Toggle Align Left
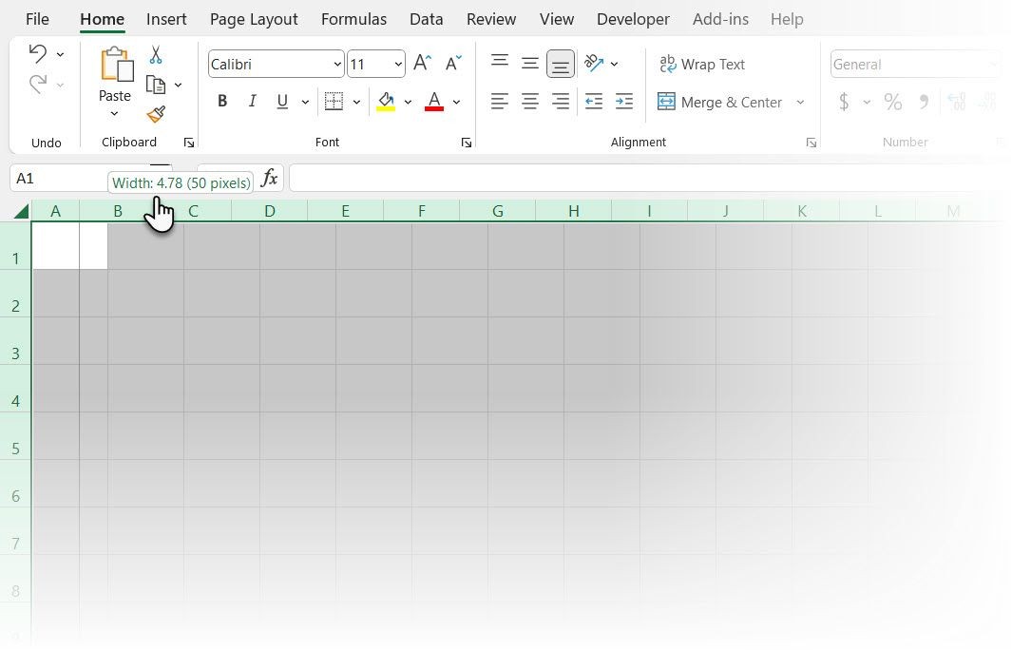The width and height of the screenshot is (1012, 650). [x=500, y=102]
